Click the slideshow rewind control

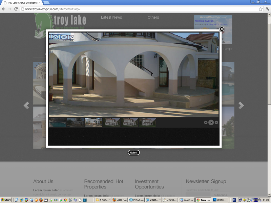click(x=206, y=122)
